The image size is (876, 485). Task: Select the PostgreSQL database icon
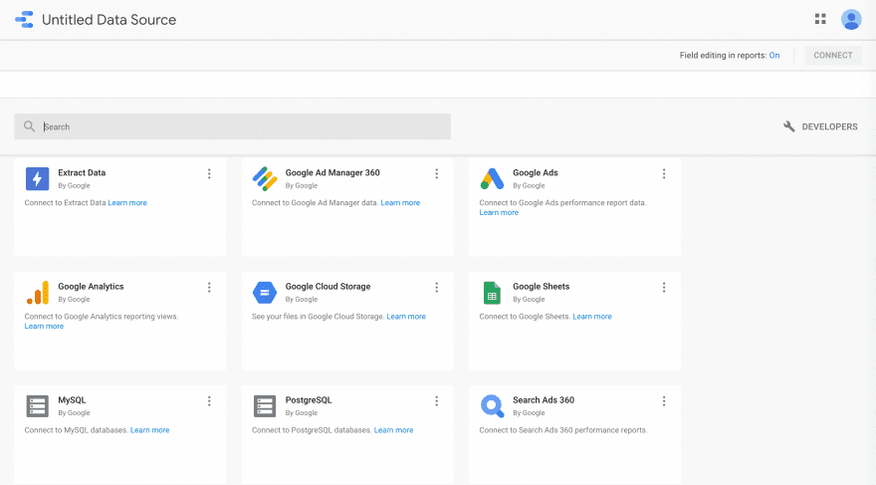click(x=265, y=406)
